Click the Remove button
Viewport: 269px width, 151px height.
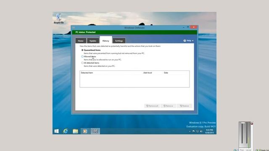168,106
